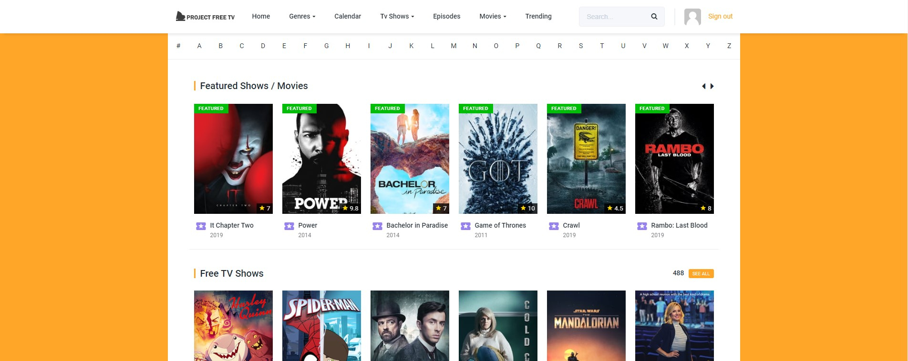The width and height of the screenshot is (908, 361).
Task: Open the user avatar icon
Action: 692,17
